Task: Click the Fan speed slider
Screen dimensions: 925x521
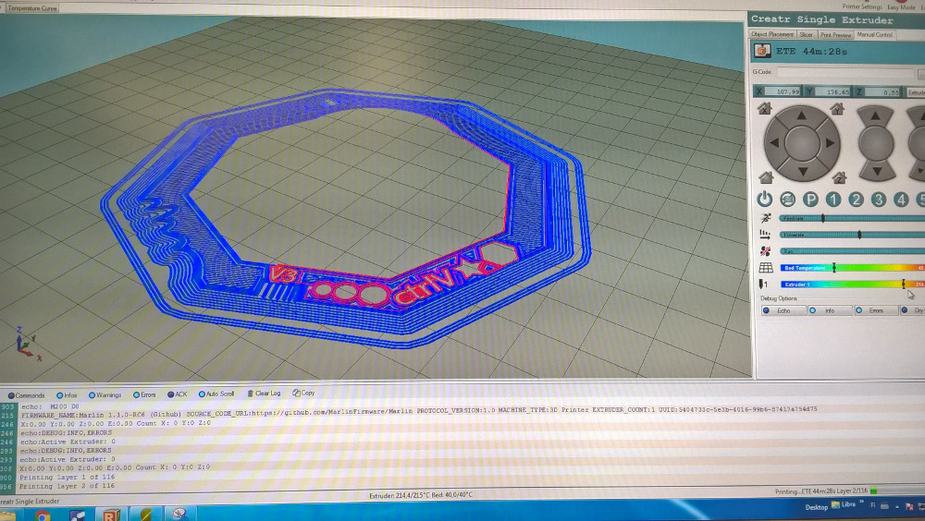Action: pyautogui.click(x=853, y=251)
